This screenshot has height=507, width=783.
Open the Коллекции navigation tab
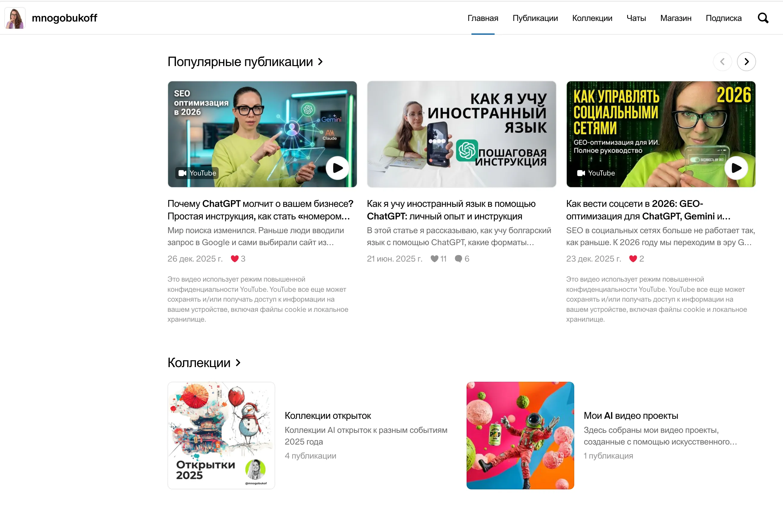(592, 18)
